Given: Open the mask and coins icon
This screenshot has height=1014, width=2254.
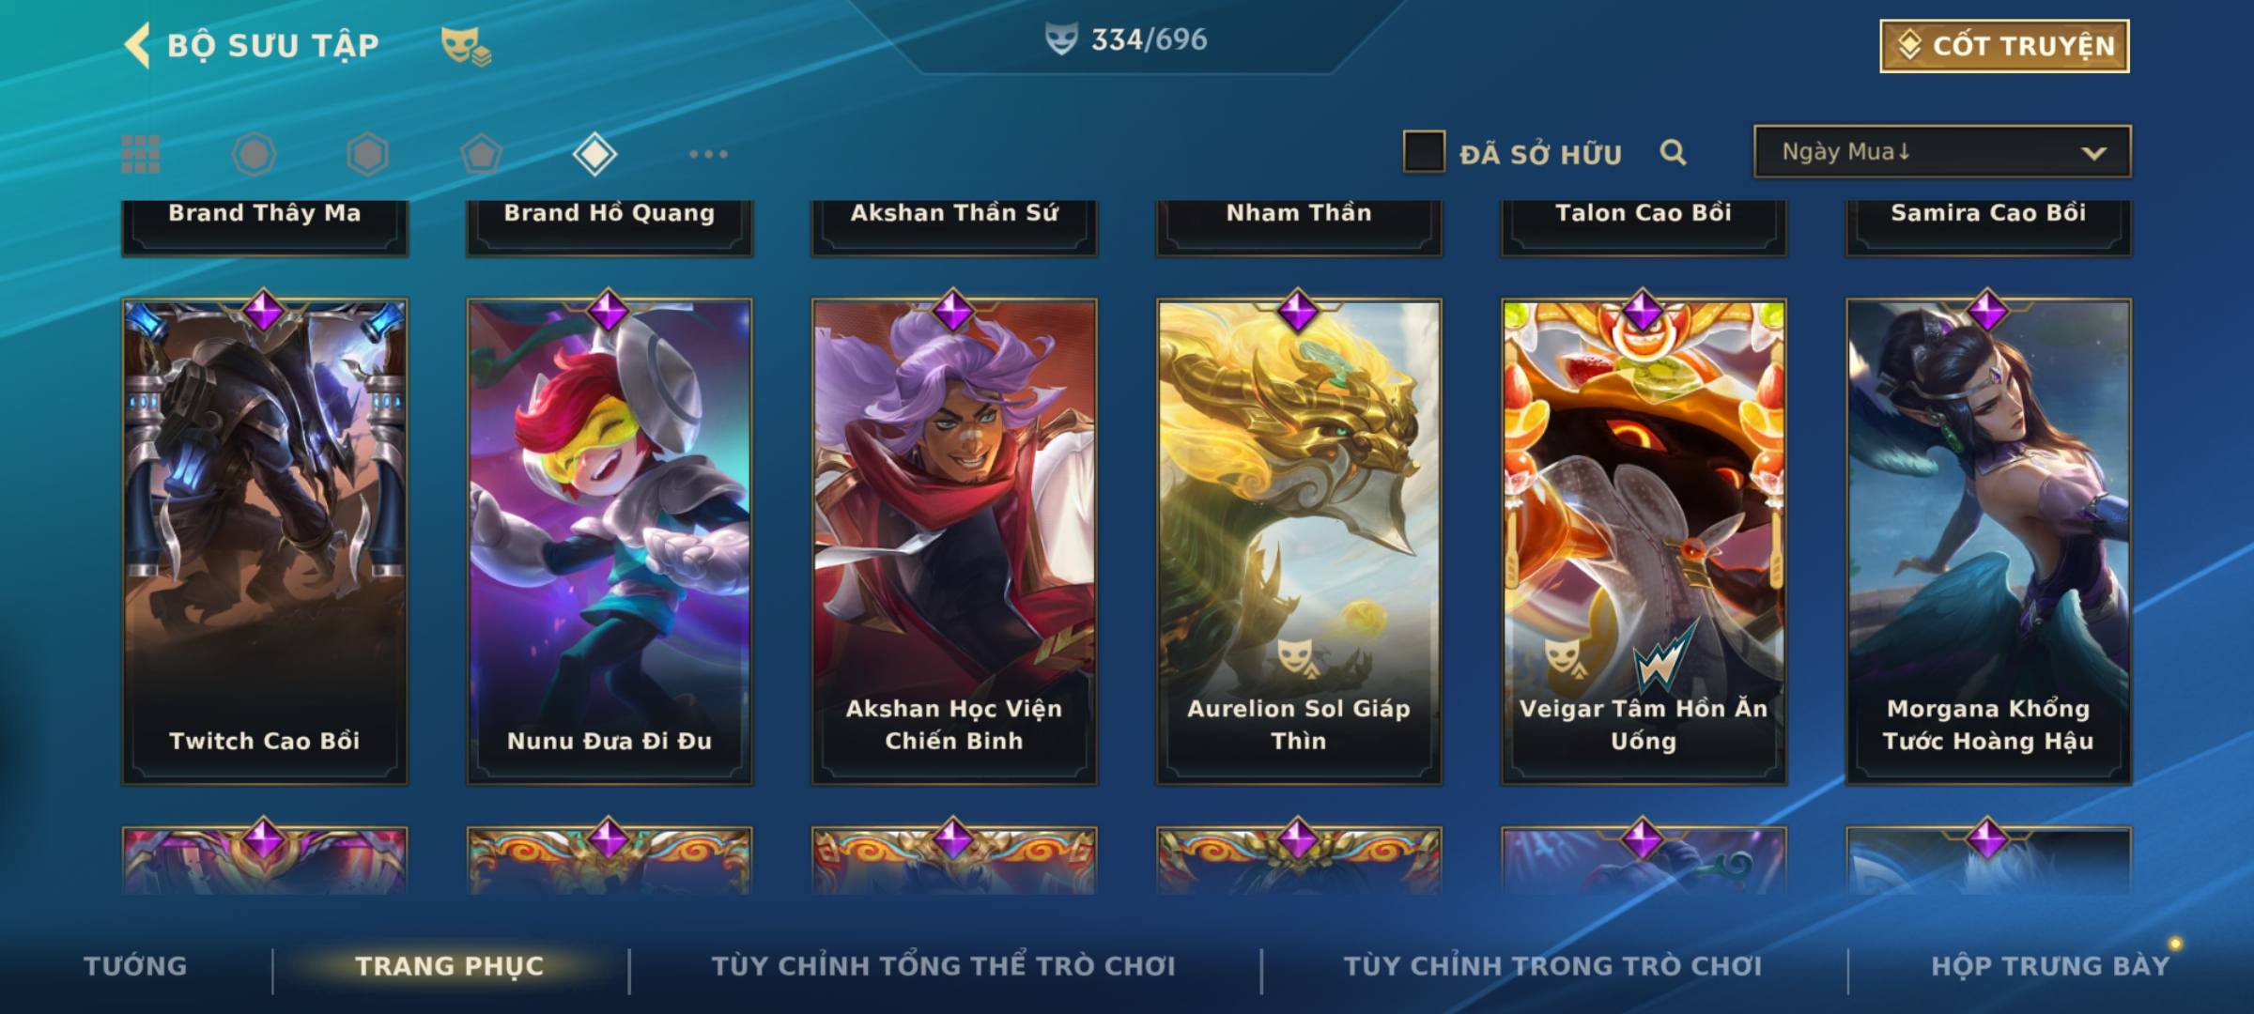Looking at the screenshot, I should pyautogui.click(x=466, y=45).
